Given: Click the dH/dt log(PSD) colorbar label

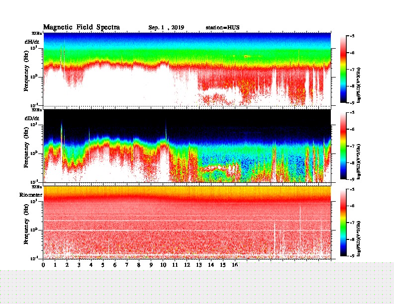Looking at the screenshot, I should tap(359, 85).
